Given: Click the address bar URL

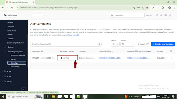Looking at the screenshot, I should pos(49,8).
